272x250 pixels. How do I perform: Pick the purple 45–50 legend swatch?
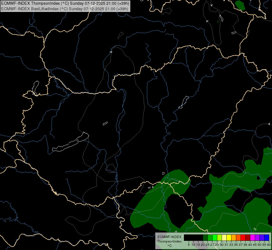click(258, 237)
